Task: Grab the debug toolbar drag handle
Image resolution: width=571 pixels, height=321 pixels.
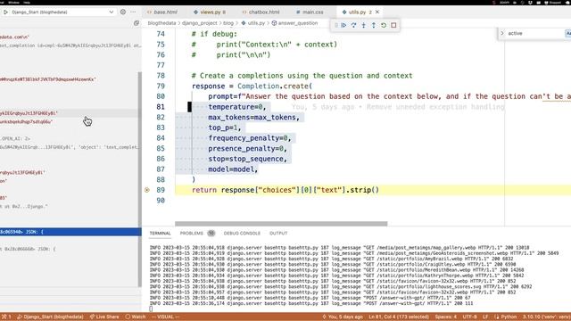Action: 336,25
